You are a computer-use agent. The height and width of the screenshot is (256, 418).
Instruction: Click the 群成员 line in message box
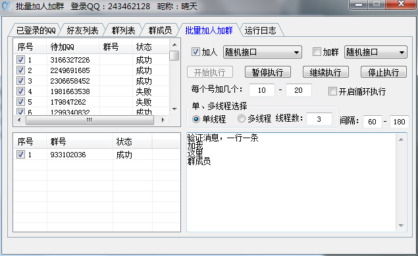click(x=199, y=161)
